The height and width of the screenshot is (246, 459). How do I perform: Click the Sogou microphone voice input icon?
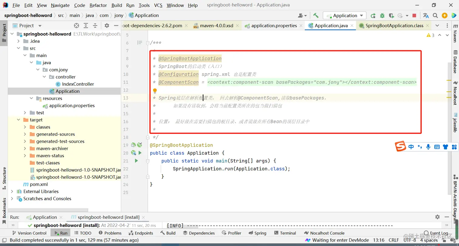(428, 147)
